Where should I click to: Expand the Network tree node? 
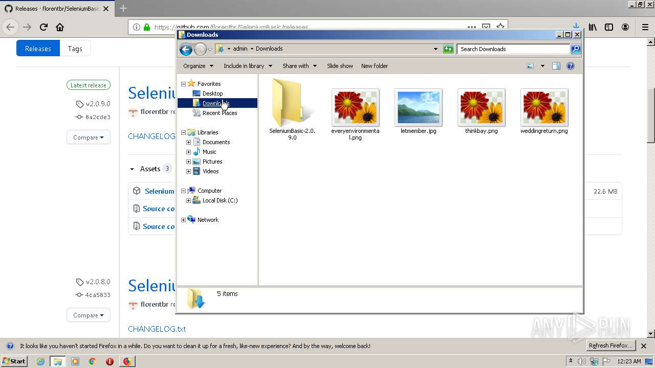(183, 220)
